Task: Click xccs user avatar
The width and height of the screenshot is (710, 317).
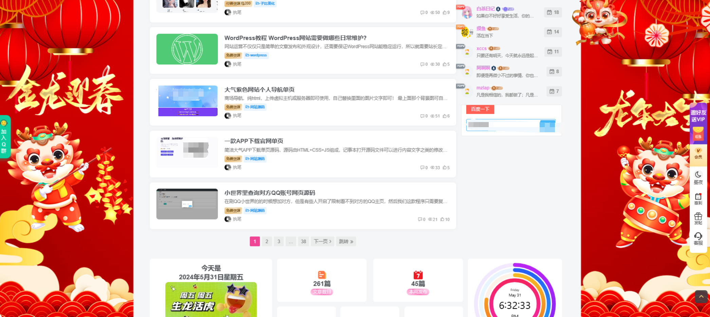Action: coord(467,52)
